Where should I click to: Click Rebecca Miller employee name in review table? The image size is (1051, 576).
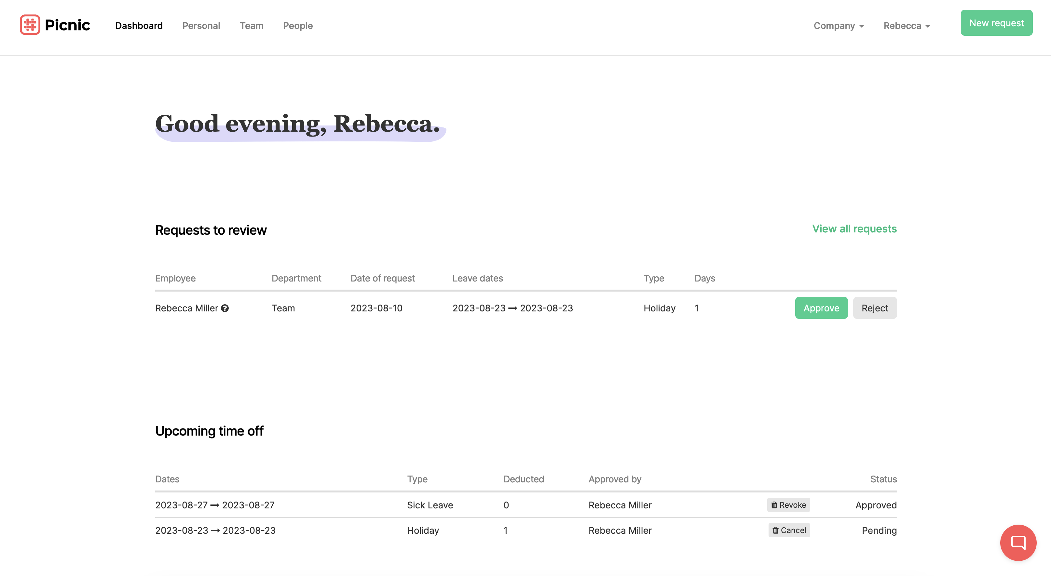(x=186, y=308)
